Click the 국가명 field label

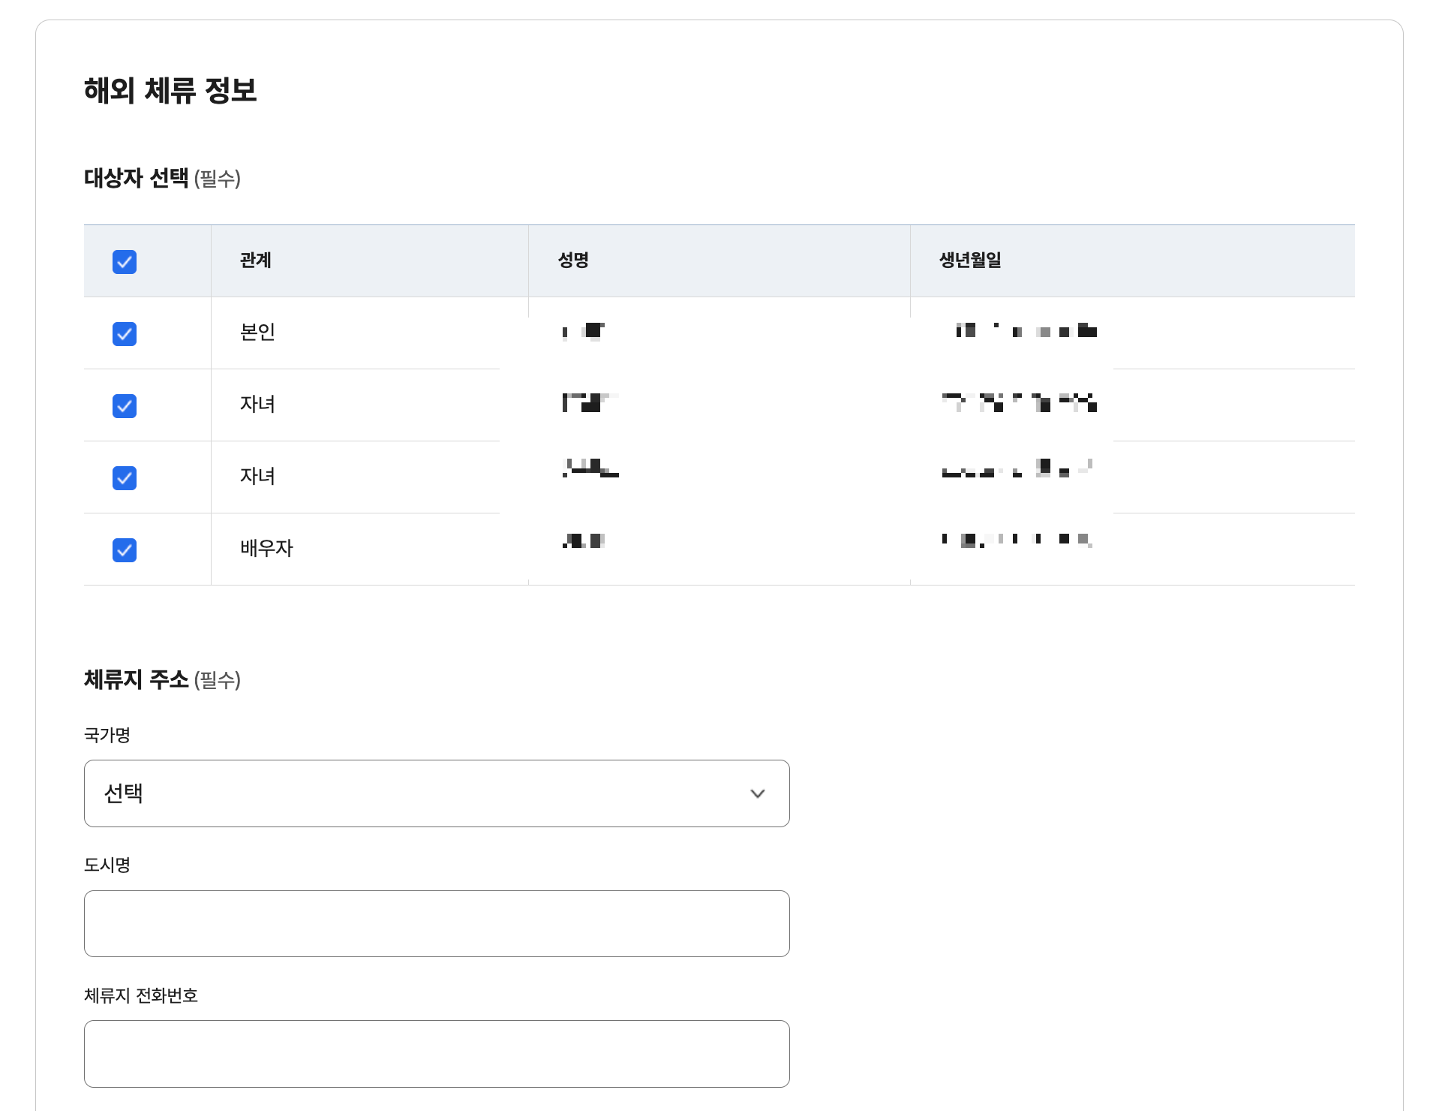pos(107,735)
